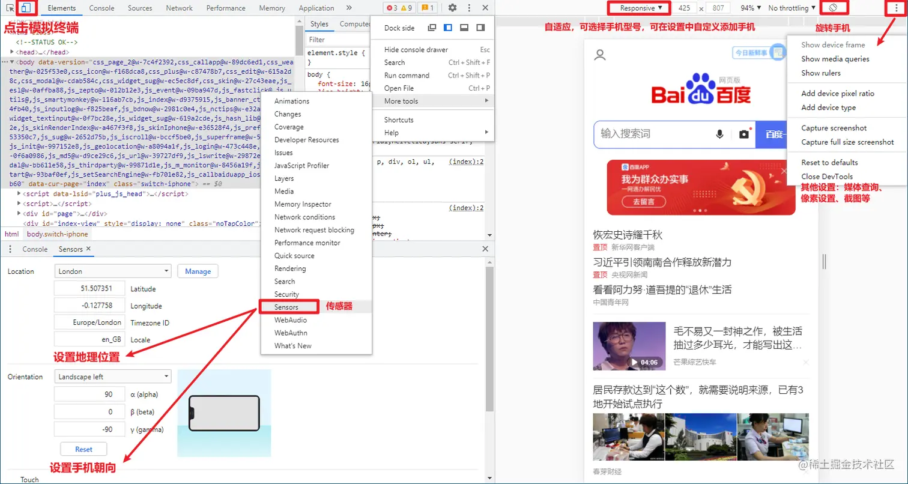Click the phone orientation preview model
908x484 pixels.
click(x=224, y=413)
